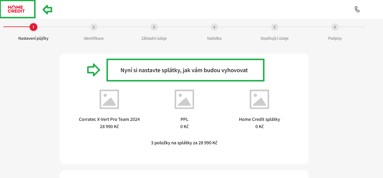This screenshot has height=178, width=383.
Task: Click the 0 Kč price under PPL
Action: tap(184, 127)
